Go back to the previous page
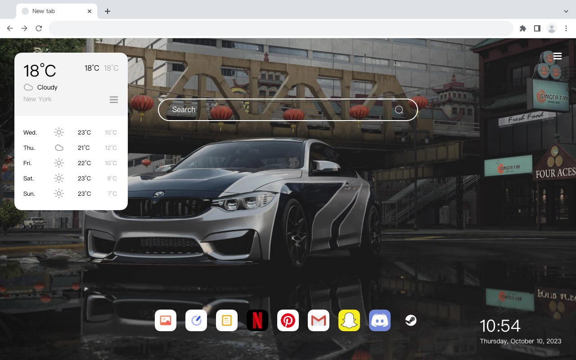This screenshot has width=576, height=360. (x=10, y=28)
